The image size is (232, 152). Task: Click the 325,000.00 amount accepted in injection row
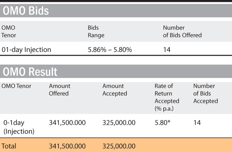click(x=119, y=123)
